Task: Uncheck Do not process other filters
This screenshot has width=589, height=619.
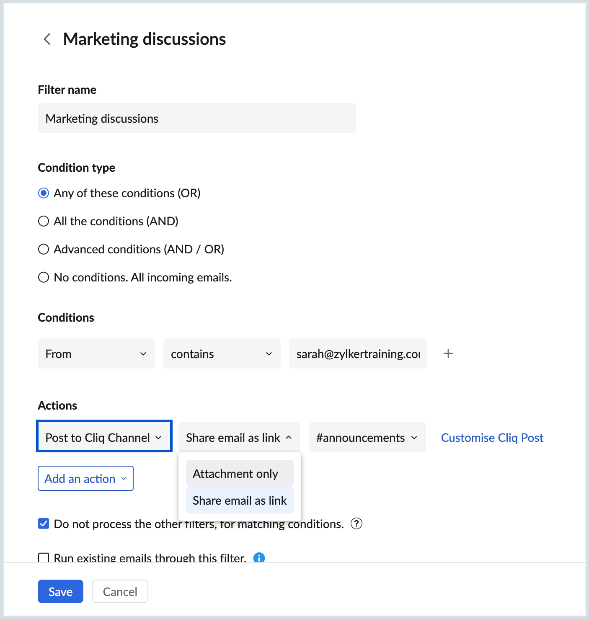Action: [44, 524]
